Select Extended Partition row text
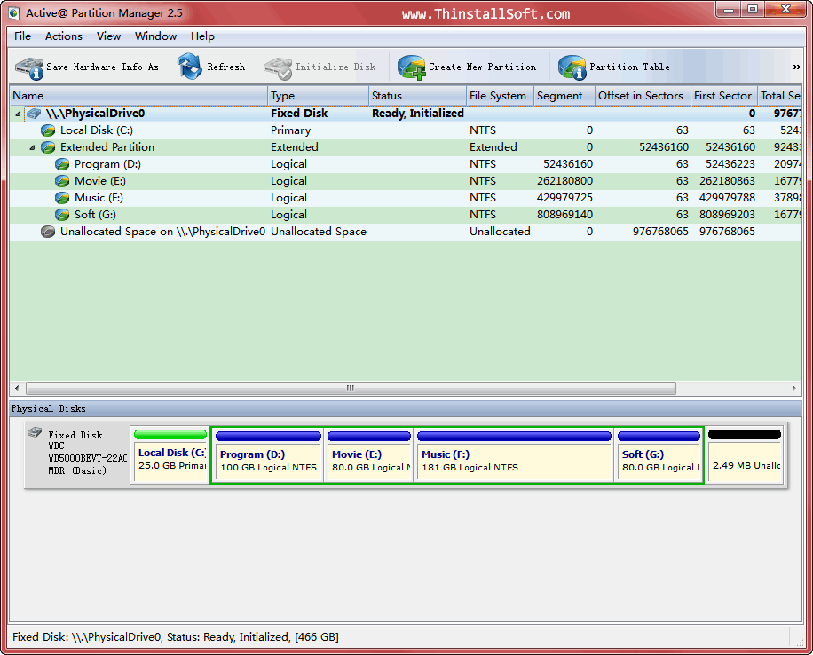Image resolution: width=813 pixels, height=655 pixels. point(107,147)
